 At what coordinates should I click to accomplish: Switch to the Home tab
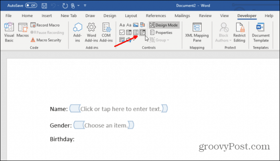click(x=27, y=16)
